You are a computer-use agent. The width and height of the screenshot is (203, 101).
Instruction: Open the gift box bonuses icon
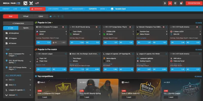coord(181,3)
